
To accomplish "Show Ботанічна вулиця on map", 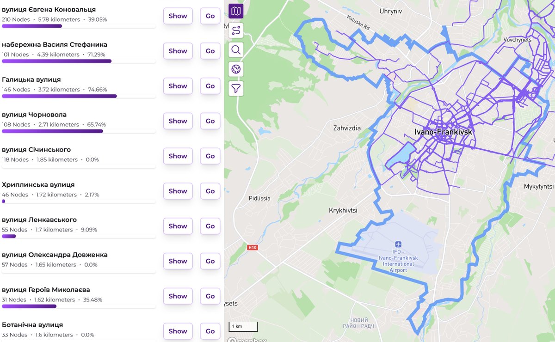I will click(178, 331).
